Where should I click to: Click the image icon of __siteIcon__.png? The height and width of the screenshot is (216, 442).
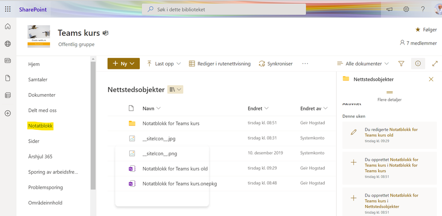point(132,154)
